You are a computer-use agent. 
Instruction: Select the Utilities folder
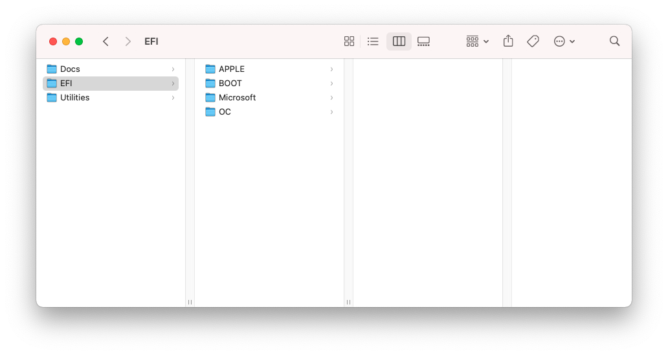[x=74, y=98]
